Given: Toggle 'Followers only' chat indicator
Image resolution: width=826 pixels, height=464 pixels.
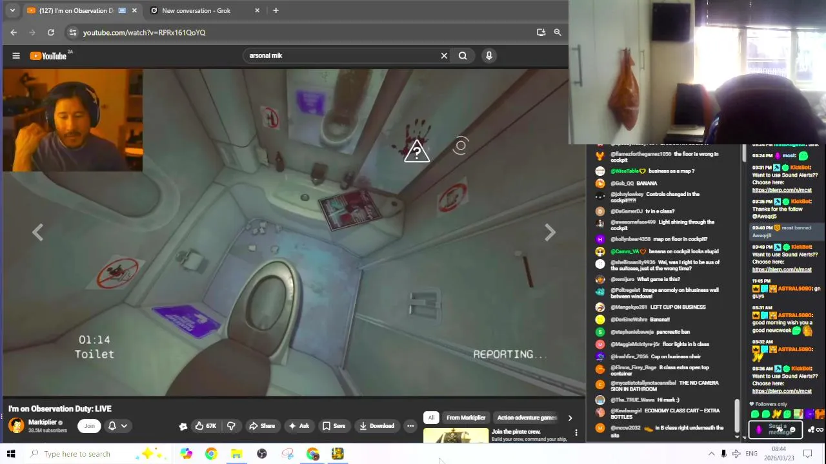Looking at the screenshot, I should 768,404.
